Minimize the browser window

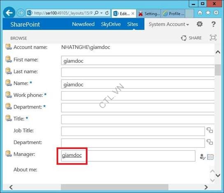pyautogui.click(x=193, y=4)
